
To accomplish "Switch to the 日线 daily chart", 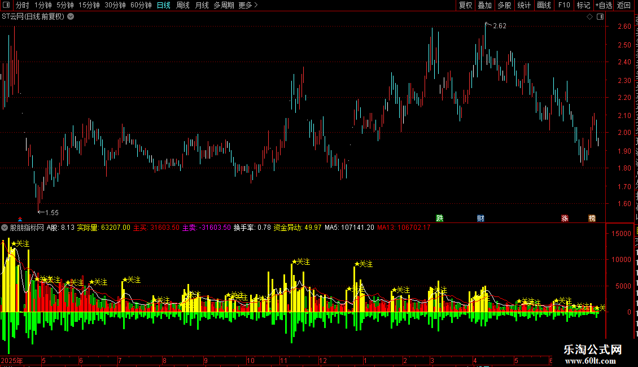I will pyautogui.click(x=164, y=5).
